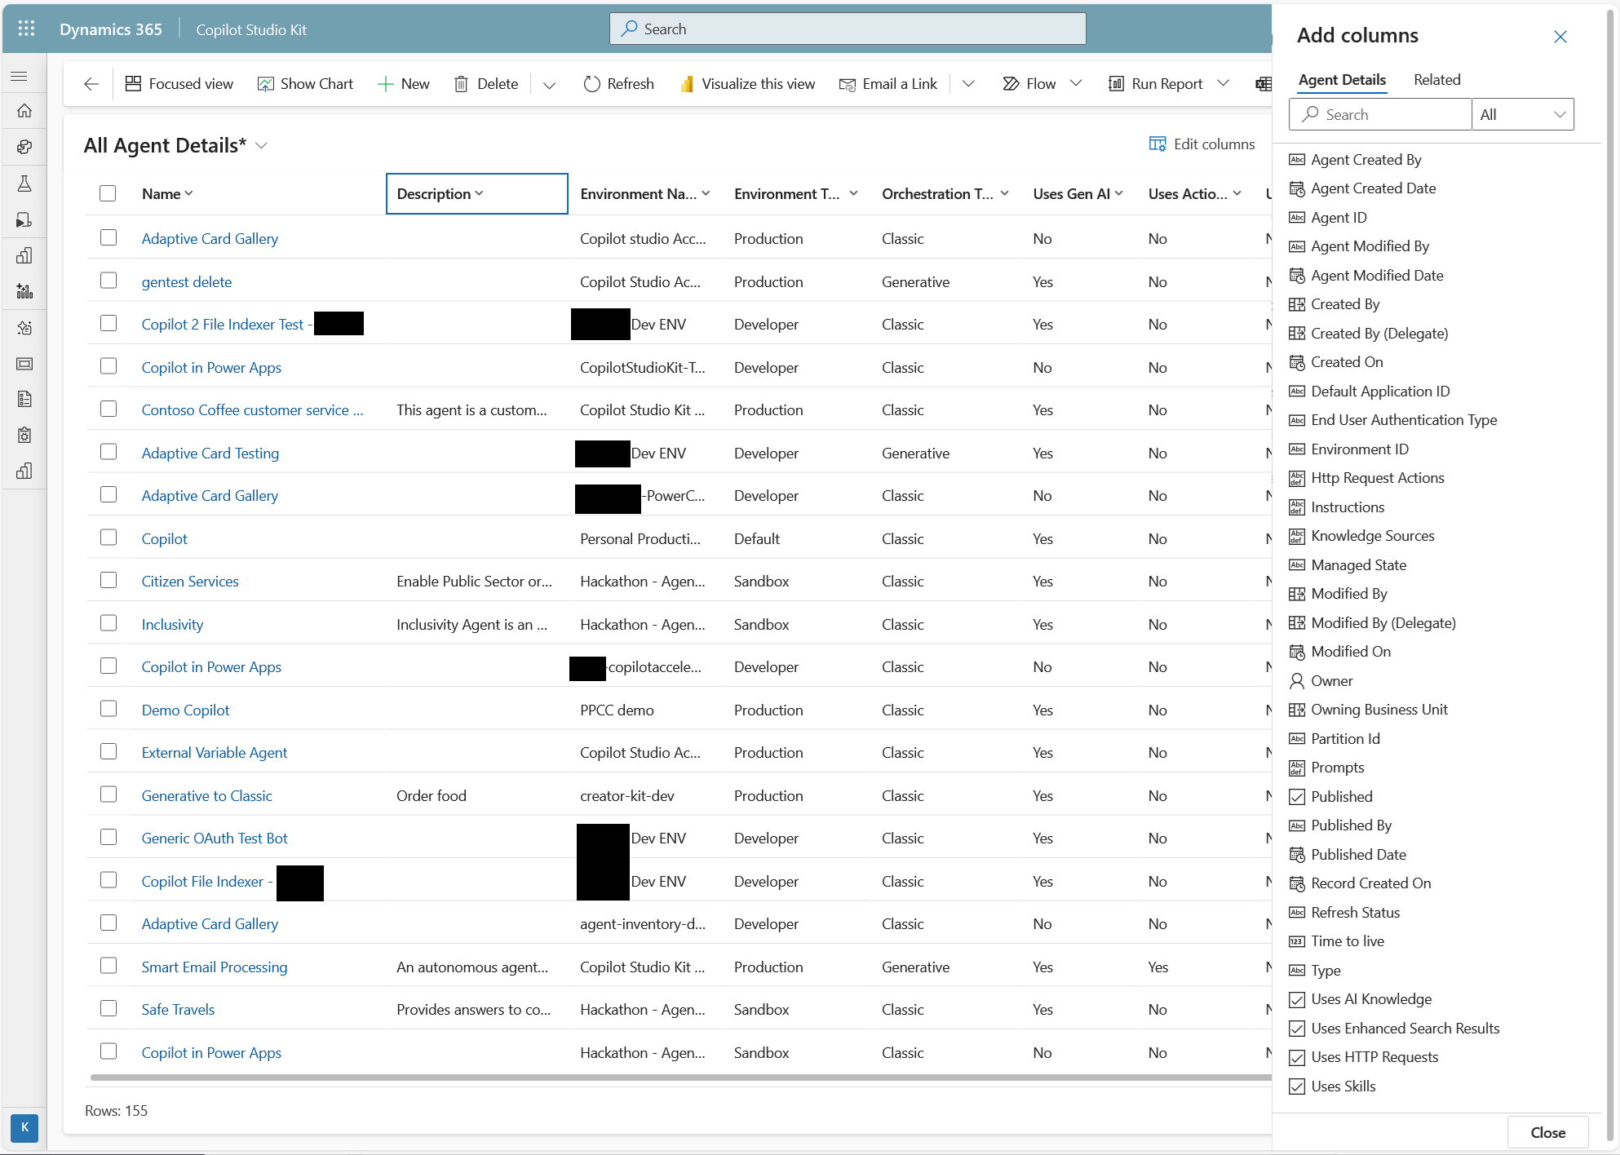Open the Dynamics 365 app launcher grid

click(26, 29)
